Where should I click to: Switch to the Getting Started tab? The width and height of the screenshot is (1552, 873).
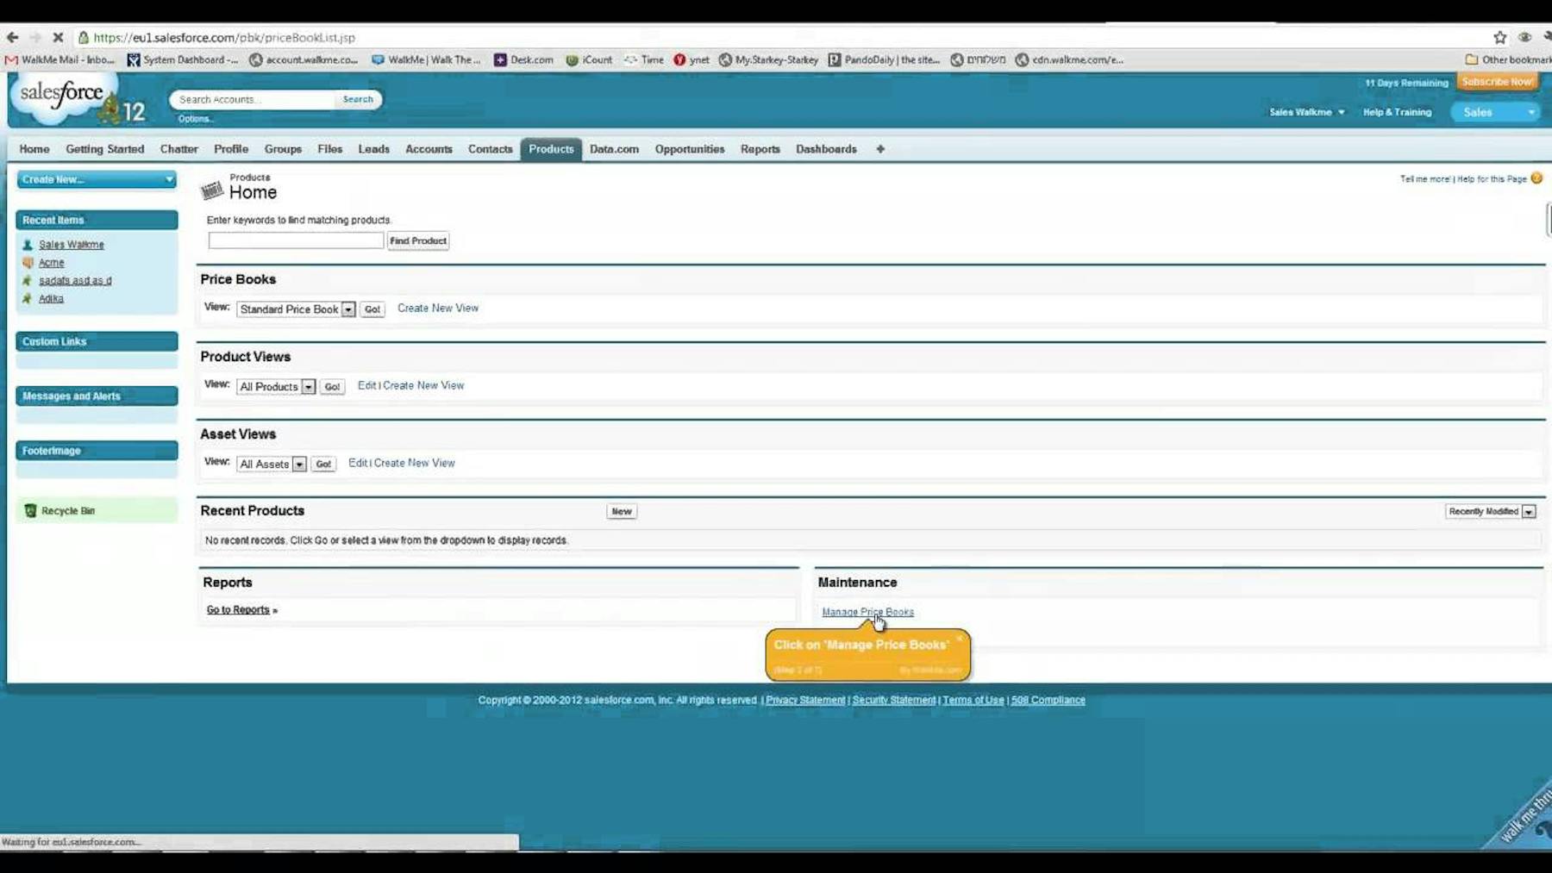click(x=105, y=149)
